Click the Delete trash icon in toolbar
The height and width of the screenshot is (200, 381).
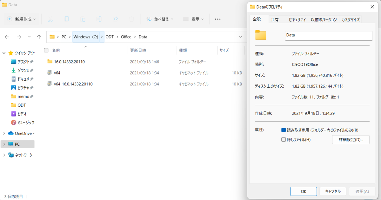coord(132,19)
